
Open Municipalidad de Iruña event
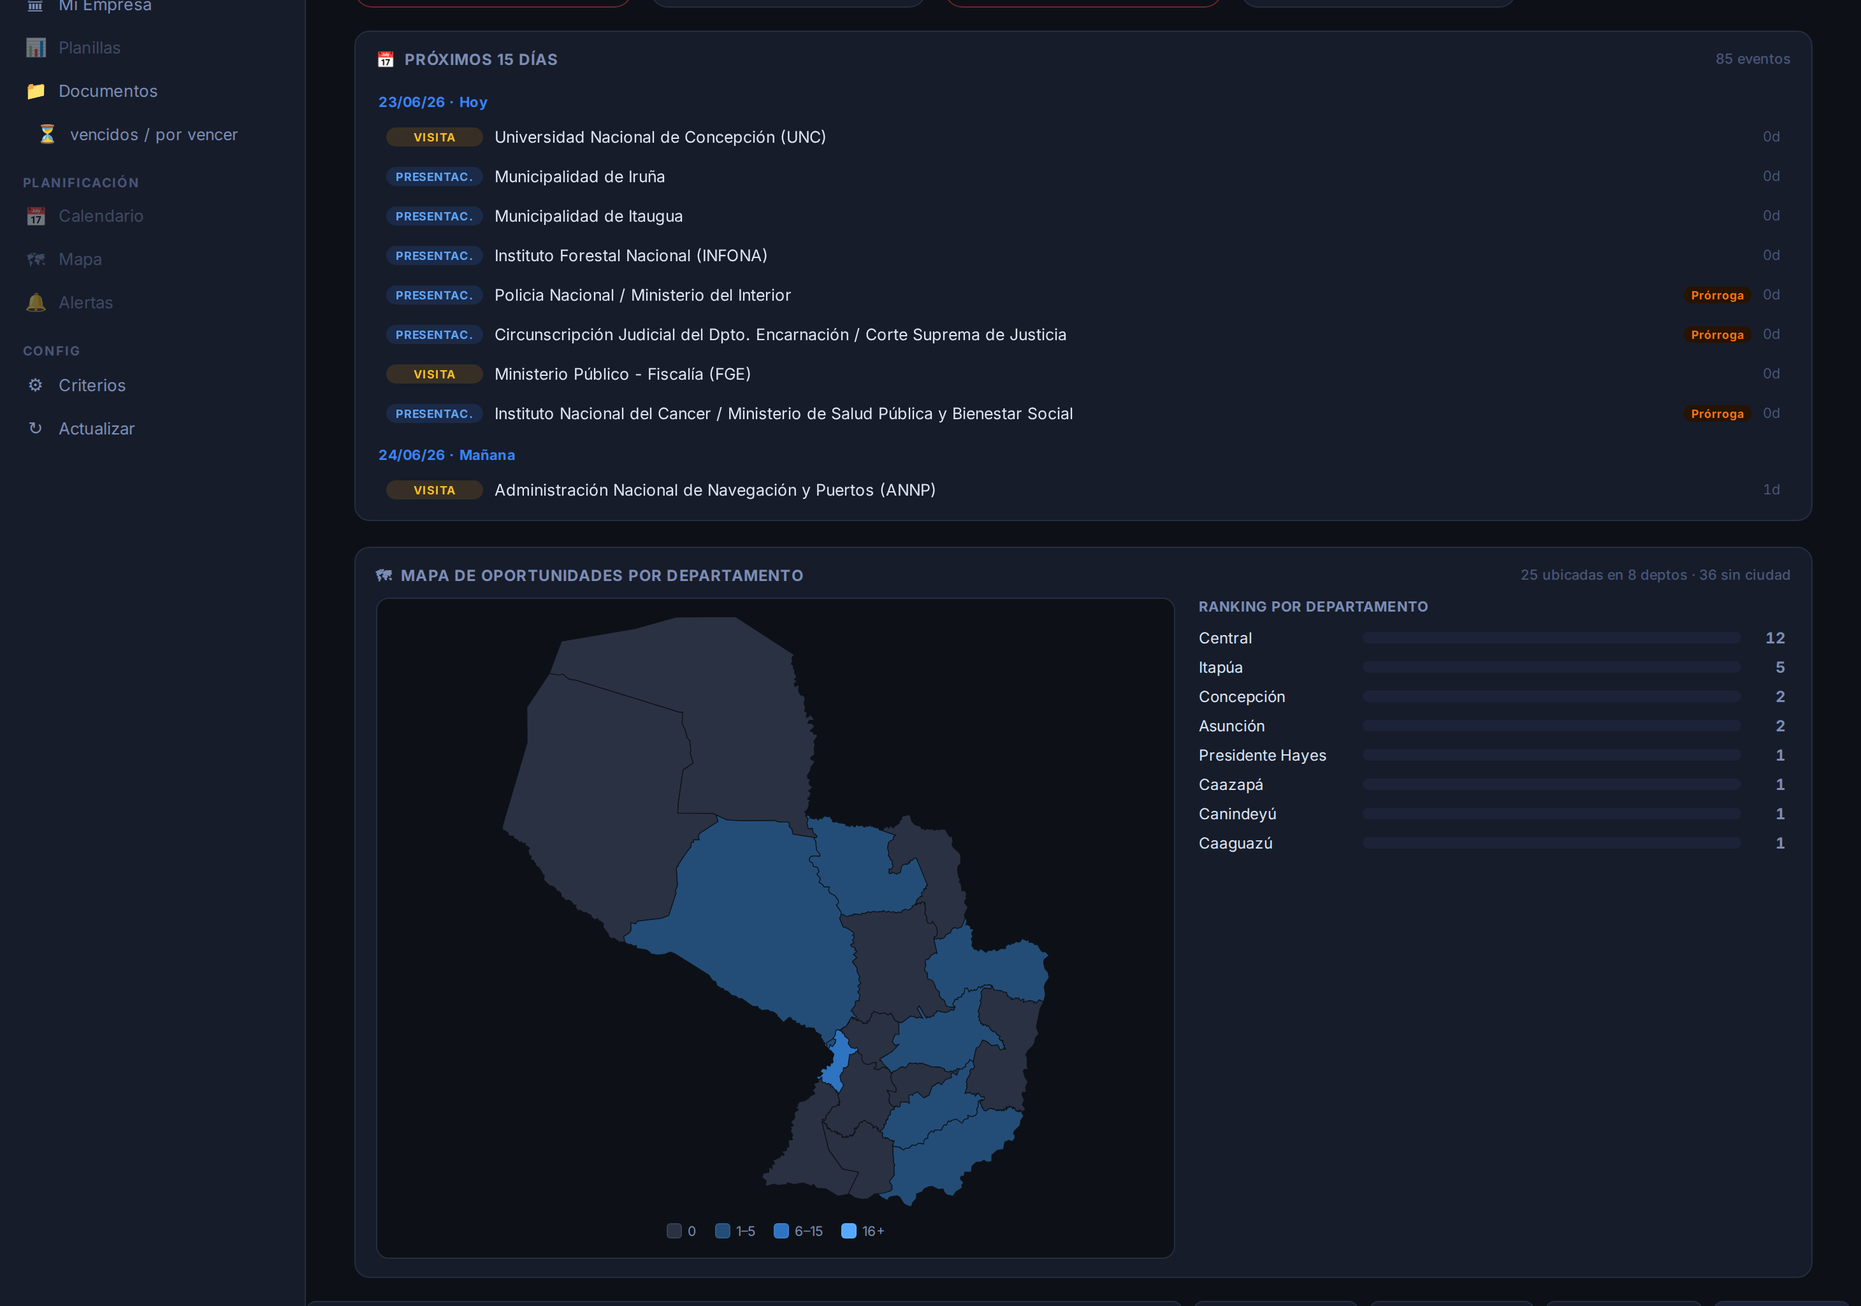click(x=1083, y=176)
